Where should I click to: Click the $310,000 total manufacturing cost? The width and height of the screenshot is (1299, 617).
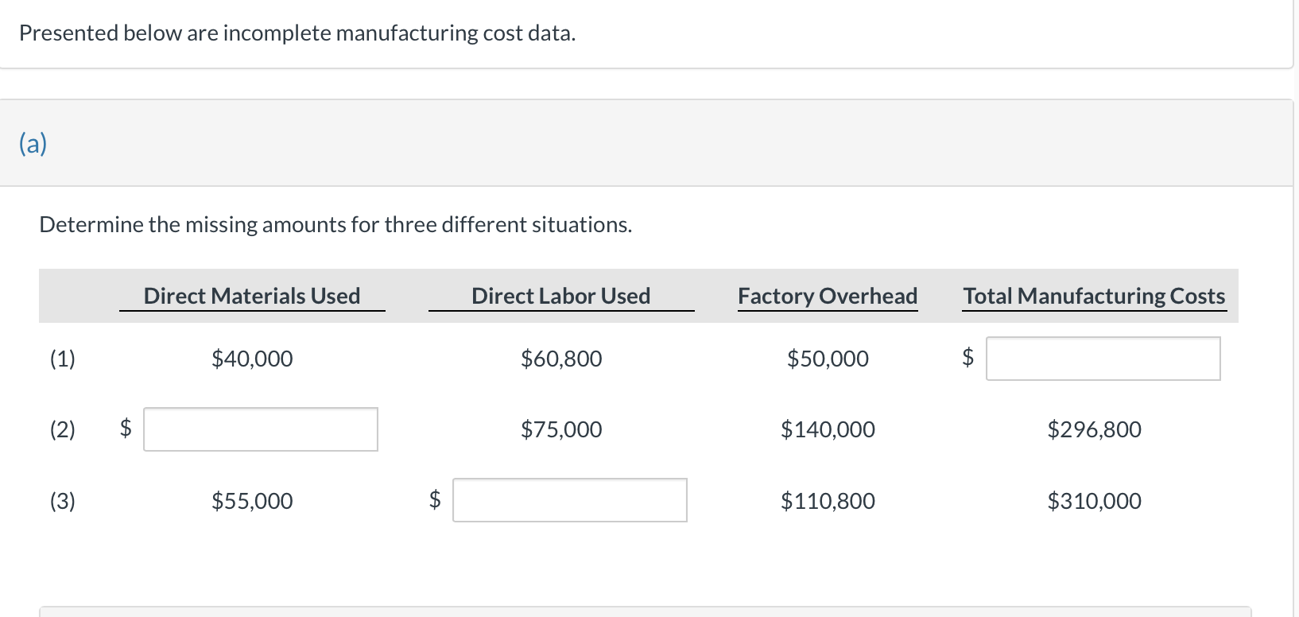(1095, 501)
